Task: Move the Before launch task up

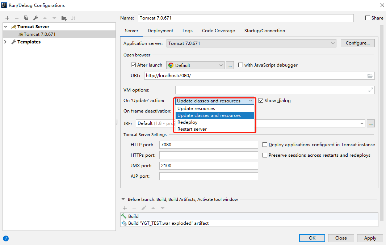Action: coord(153,208)
